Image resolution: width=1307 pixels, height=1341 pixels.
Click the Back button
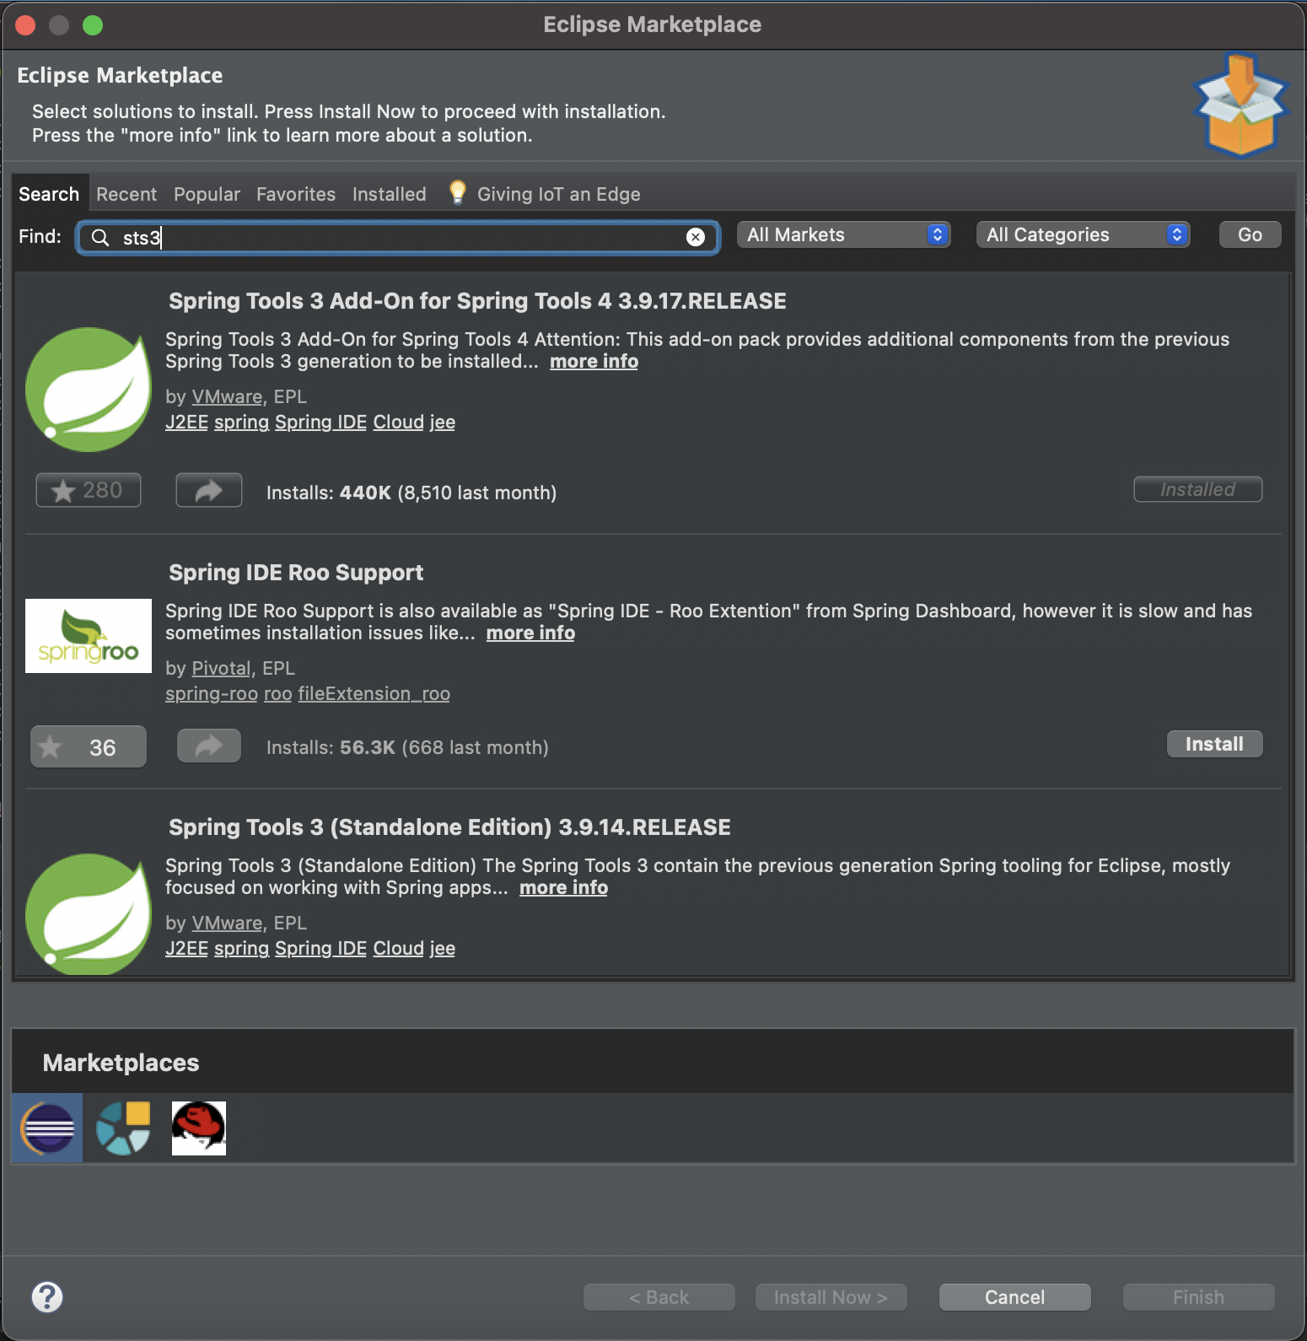pyautogui.click(x=659, y=1297)
